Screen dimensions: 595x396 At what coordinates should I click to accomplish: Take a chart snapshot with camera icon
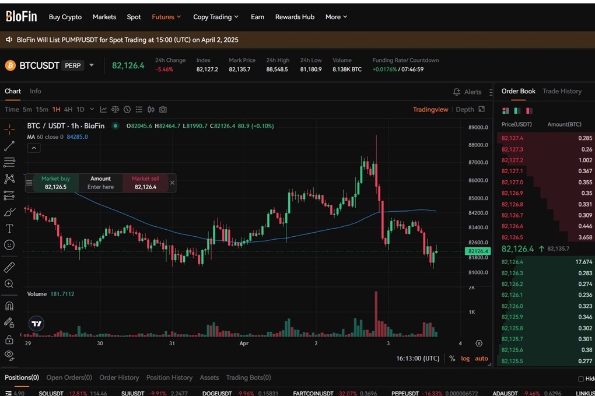[163, 110]
